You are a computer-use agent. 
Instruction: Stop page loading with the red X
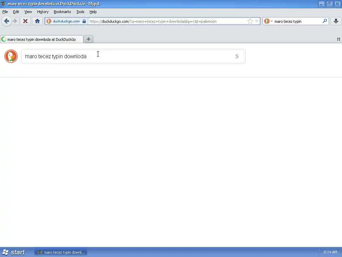click(25, 21)
